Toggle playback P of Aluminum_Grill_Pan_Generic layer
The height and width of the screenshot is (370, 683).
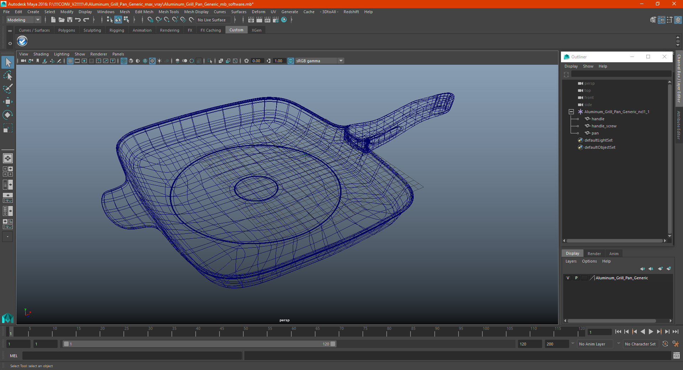coord(576,278)
